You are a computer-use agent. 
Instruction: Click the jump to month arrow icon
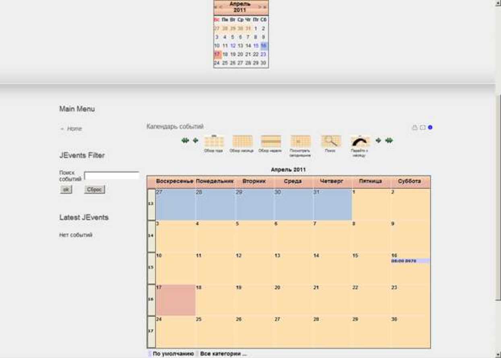360,141
